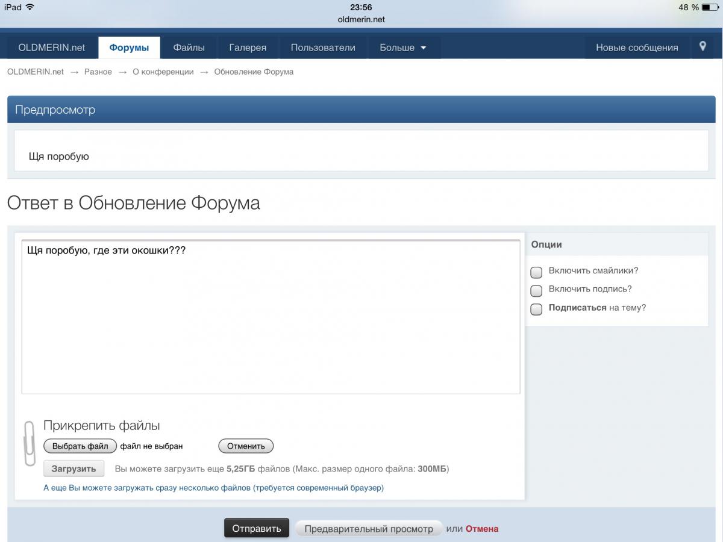
Task: Click the Загрузить upload button
Action: click(x=74, y=469)
